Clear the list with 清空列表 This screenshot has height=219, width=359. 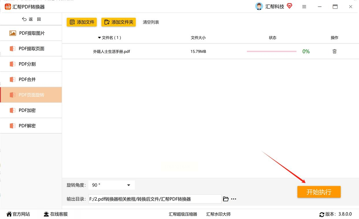click(x=151, y=22)
